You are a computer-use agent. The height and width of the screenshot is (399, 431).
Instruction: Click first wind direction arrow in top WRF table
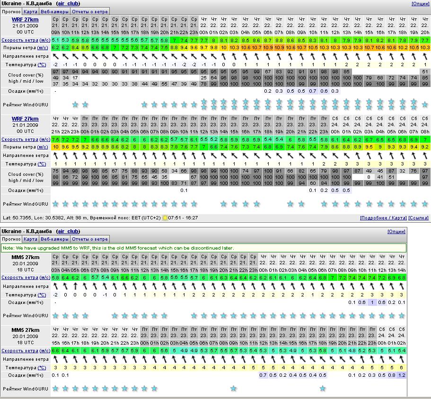tap(55, 56)
